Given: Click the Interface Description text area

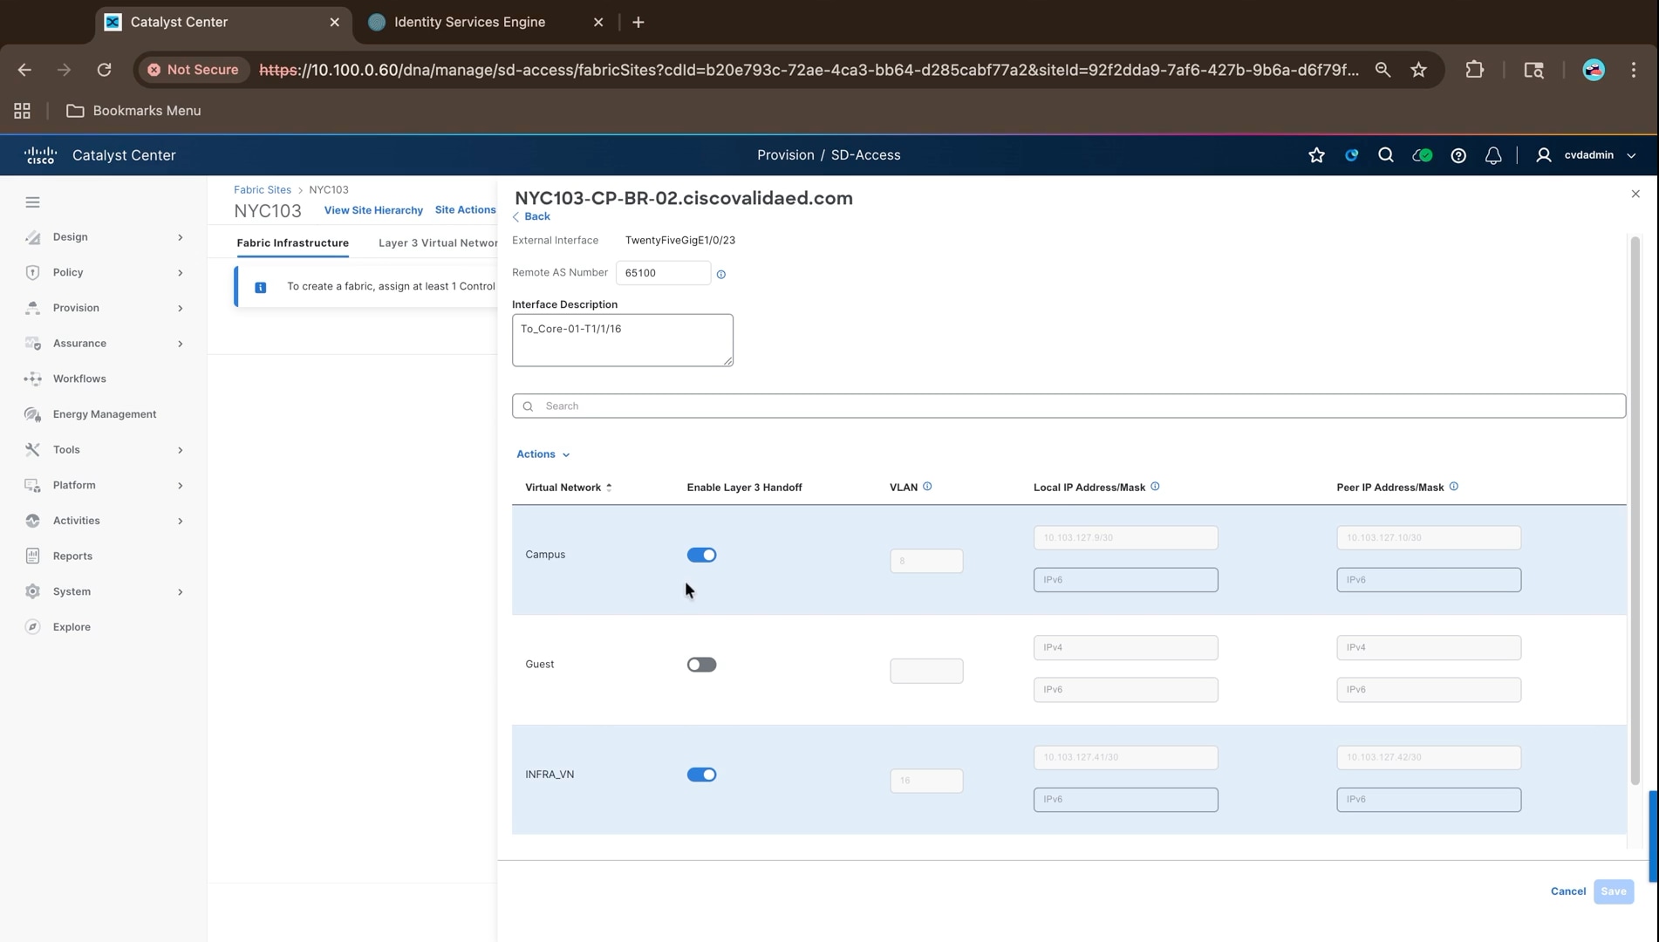Looking at the screenshot, I should (622, 340).
